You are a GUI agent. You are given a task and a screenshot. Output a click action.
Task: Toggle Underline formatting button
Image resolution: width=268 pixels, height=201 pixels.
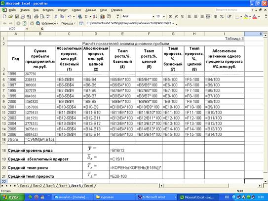click(x=182, y=16)
